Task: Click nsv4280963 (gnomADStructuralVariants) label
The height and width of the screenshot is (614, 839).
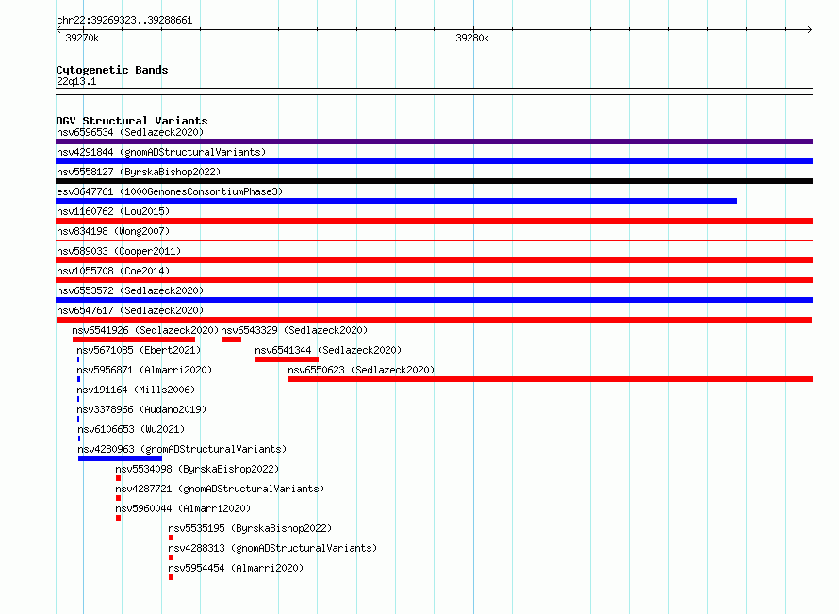Action: click(x=182, y=449)
